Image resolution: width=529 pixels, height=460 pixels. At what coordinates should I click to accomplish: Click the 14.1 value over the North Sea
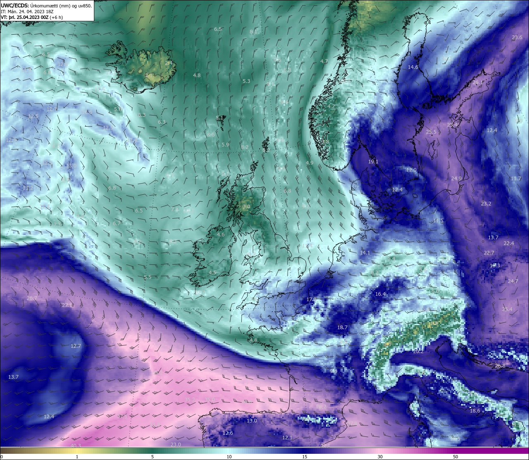(365, 253)
